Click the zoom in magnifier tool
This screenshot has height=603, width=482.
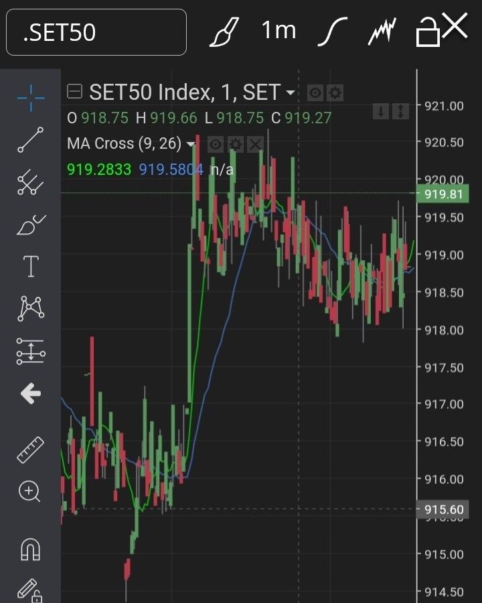[29, 492]
